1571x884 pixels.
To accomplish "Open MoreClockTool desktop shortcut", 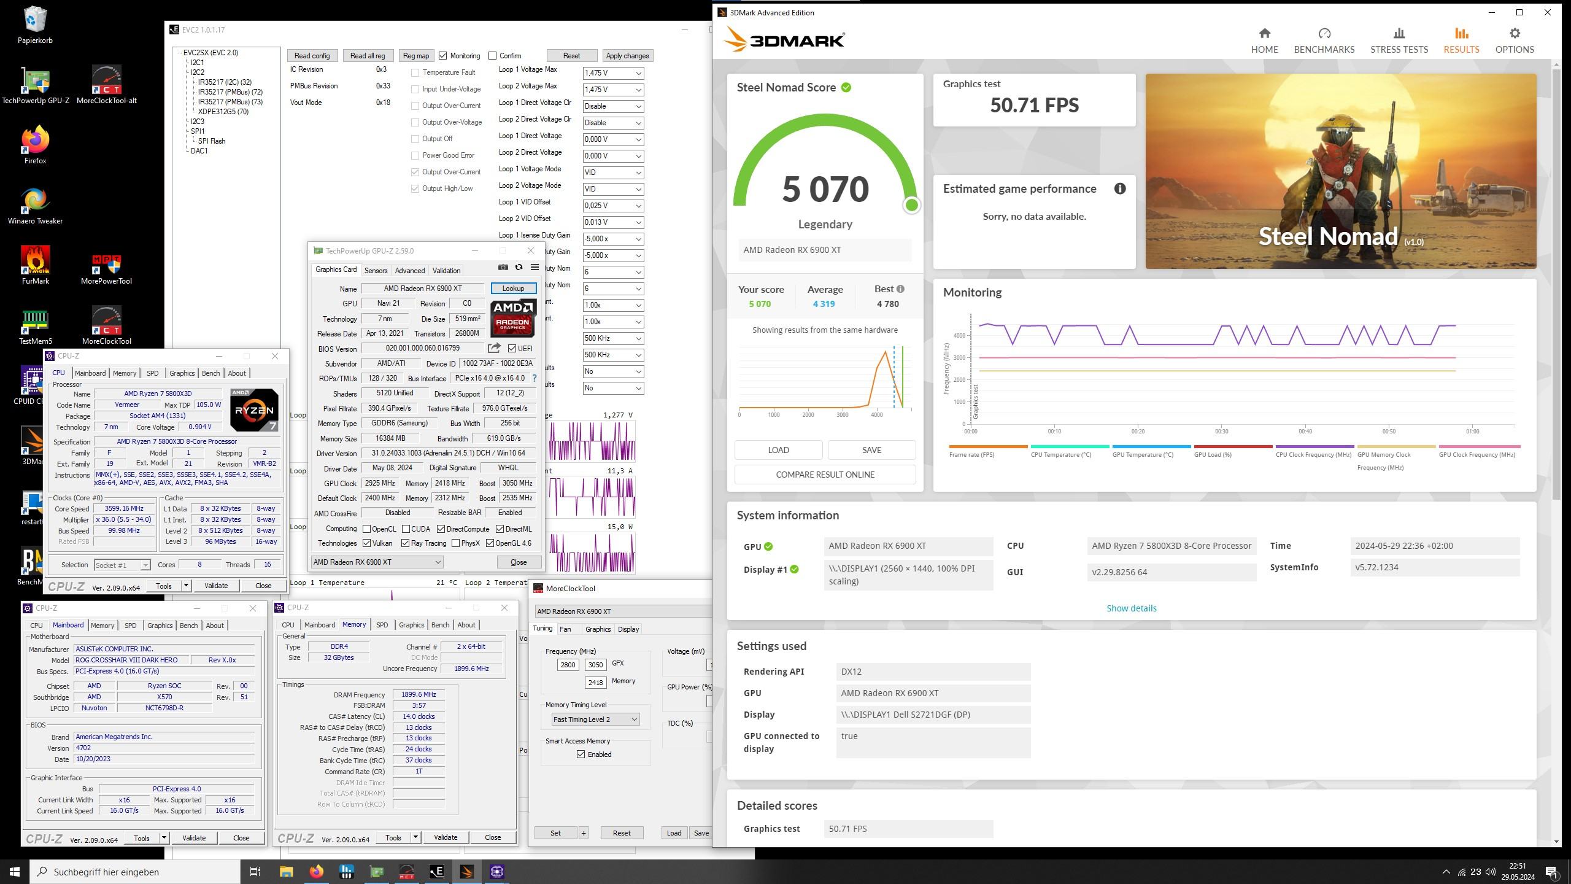I will (x=107, y=325).
